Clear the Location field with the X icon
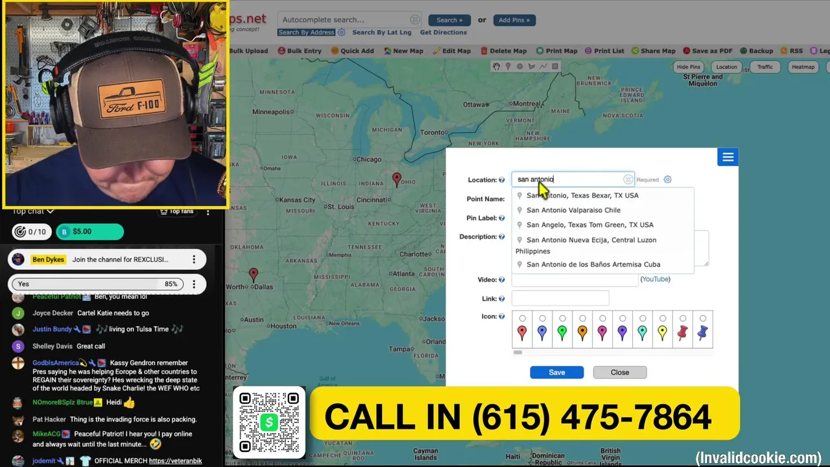This screenshot has height=467, width=830. coord(628,180)
